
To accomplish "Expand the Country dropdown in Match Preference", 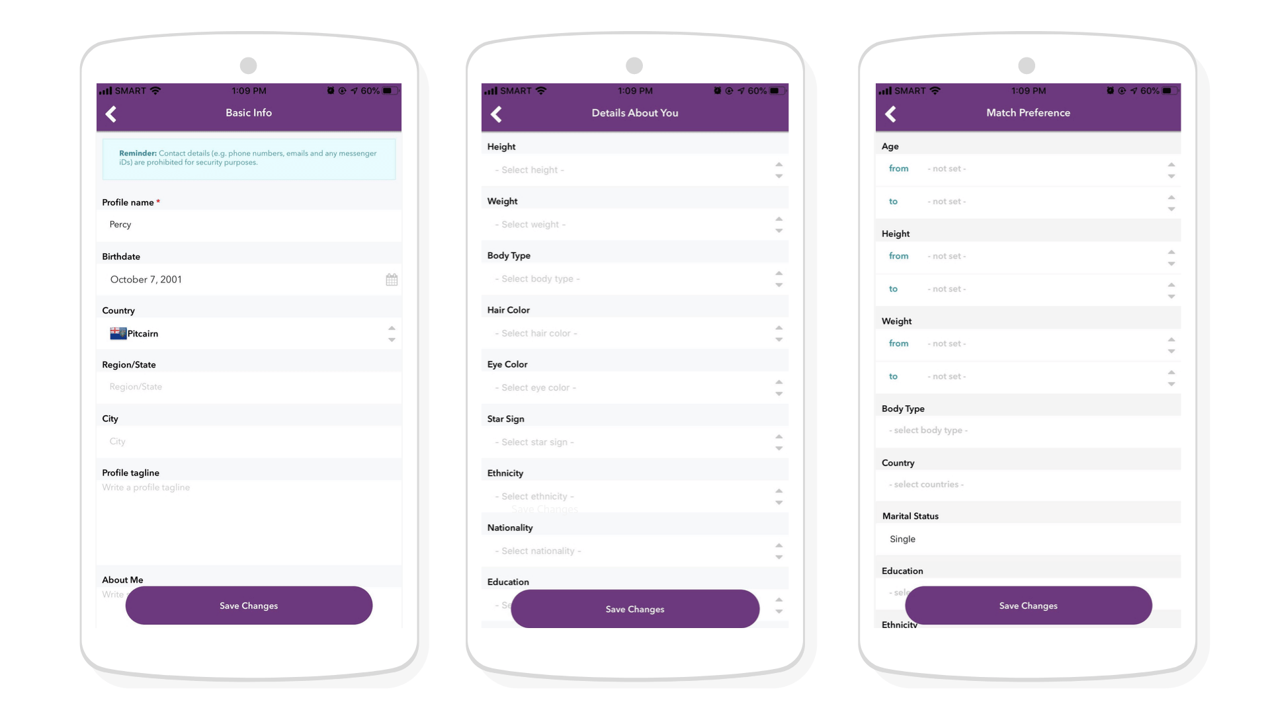I will tap(1027, 485).
